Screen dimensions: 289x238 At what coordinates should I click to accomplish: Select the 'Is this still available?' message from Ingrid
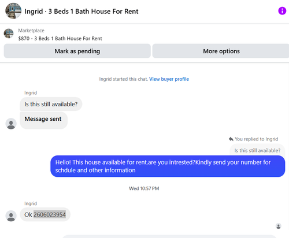click(51, 104)
